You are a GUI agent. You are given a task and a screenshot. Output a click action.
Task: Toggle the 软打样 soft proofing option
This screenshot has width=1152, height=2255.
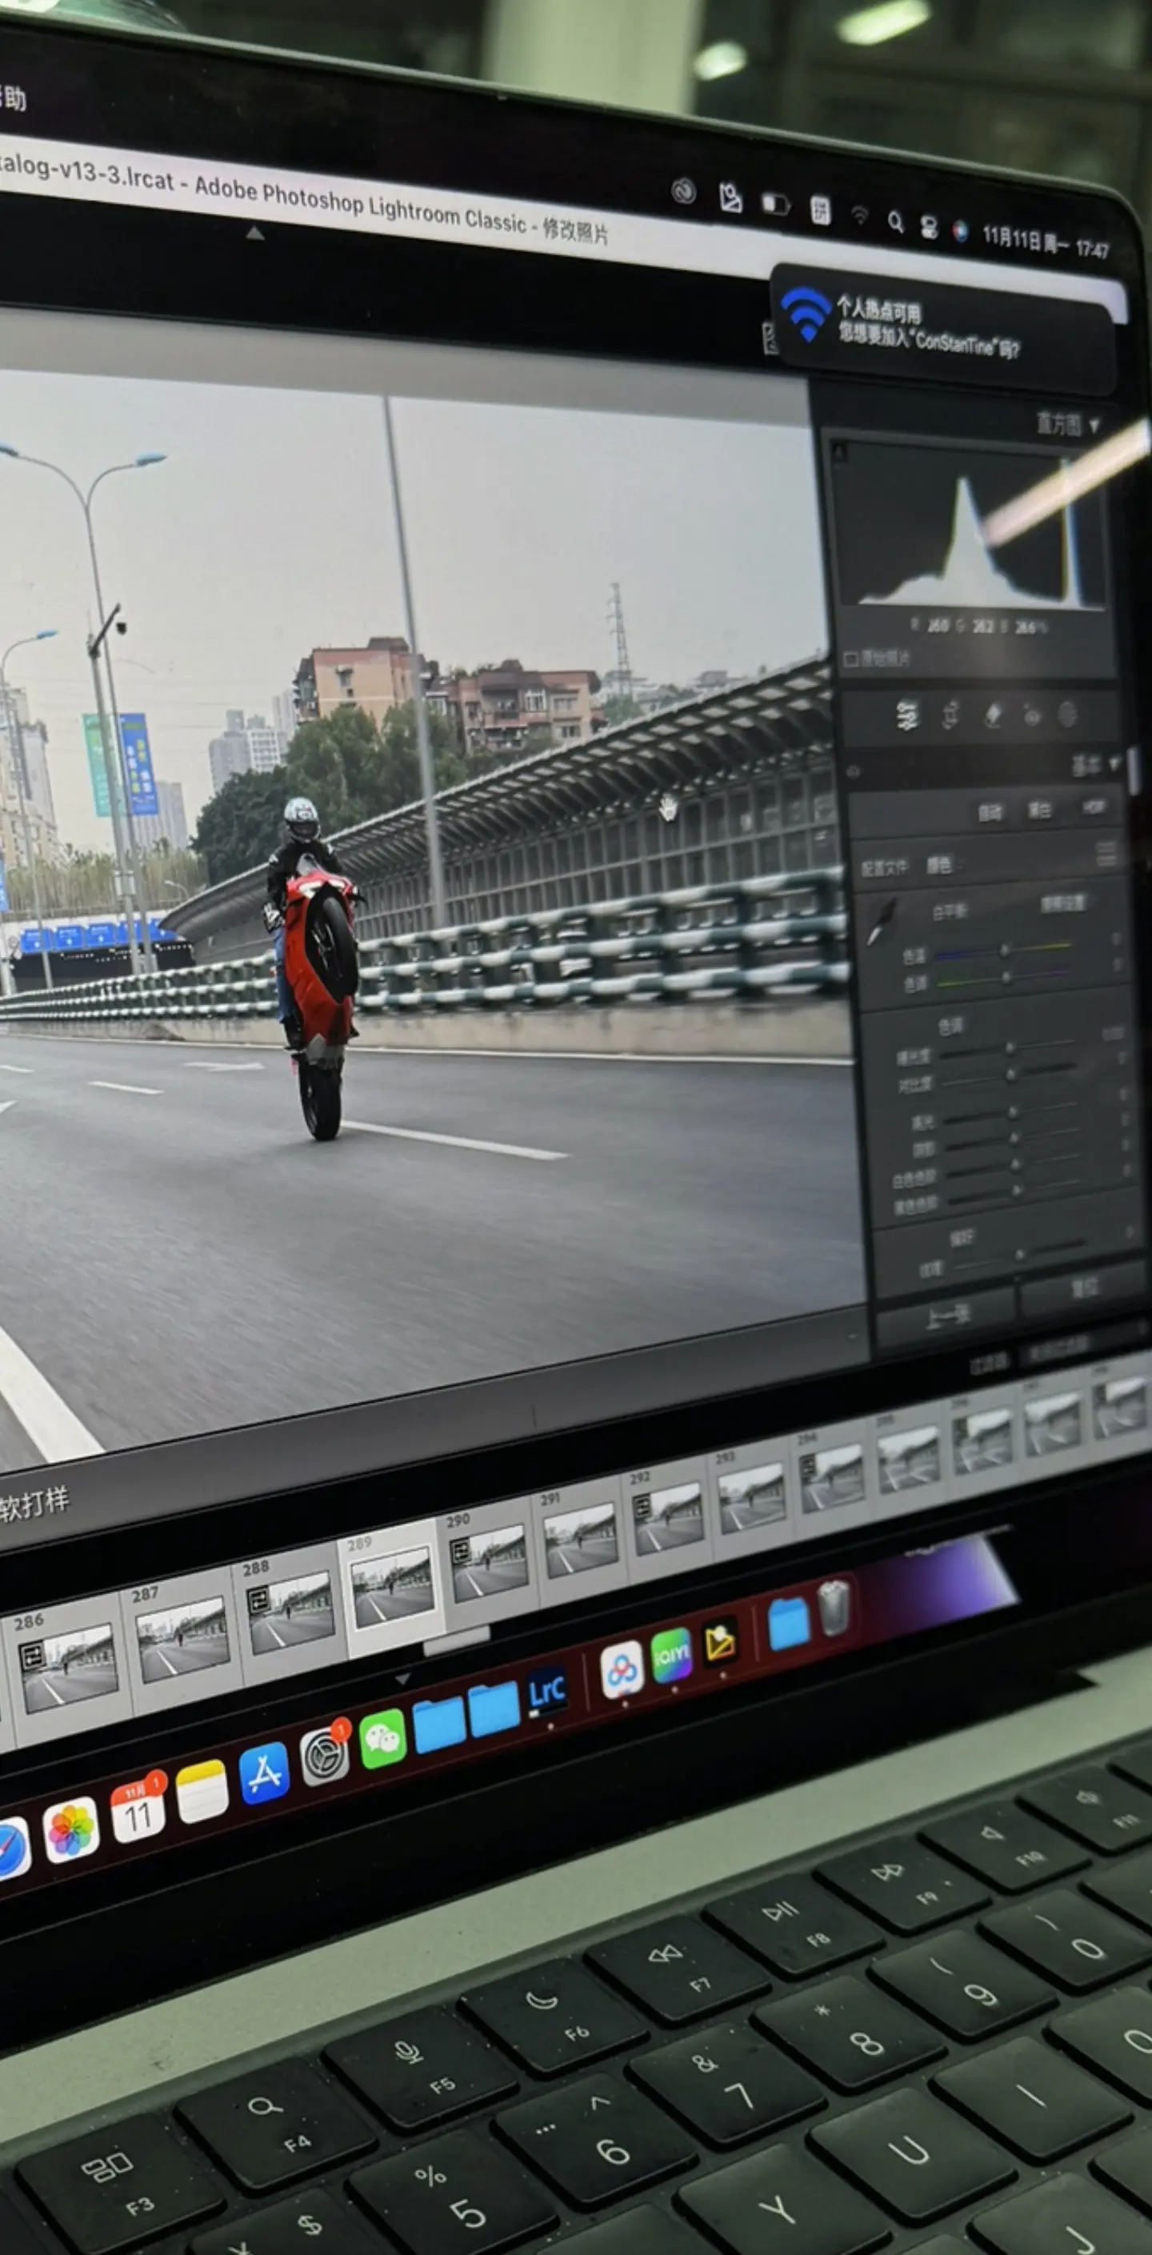click(x=34, y=1504)
